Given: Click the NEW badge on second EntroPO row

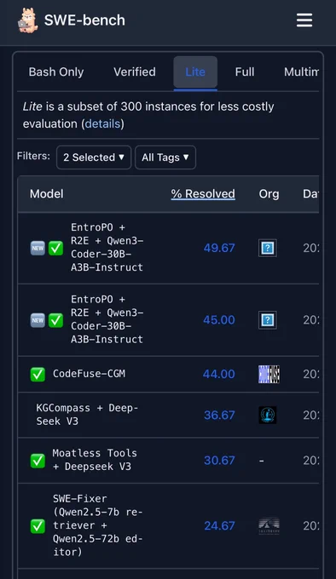Looking at the screenshot, I should point(38,320).
